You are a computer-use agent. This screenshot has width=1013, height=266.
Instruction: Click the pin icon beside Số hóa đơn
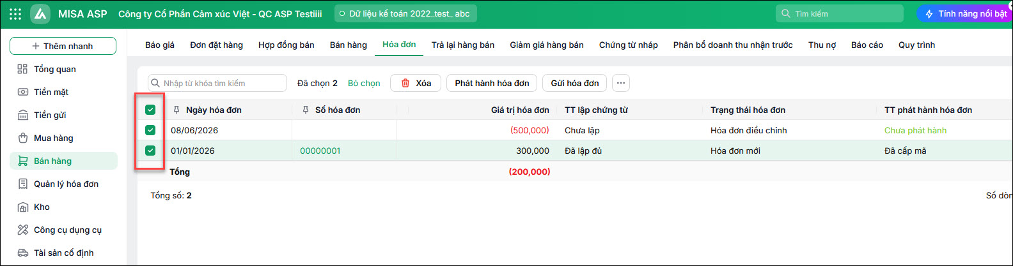(306, 110)
